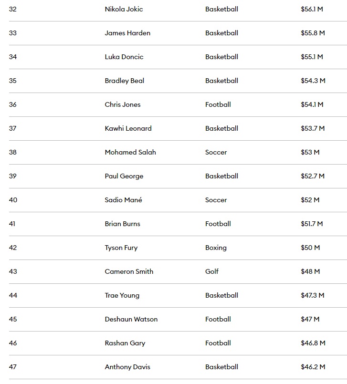Select James Harden in the list
This screenshot has width=347, height=384.
coord(127,33)
